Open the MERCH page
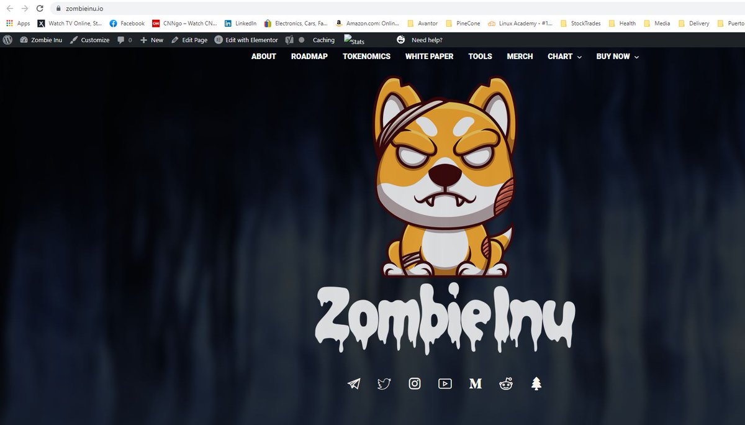This screenshot has width=745, height=425. [520, 57]
